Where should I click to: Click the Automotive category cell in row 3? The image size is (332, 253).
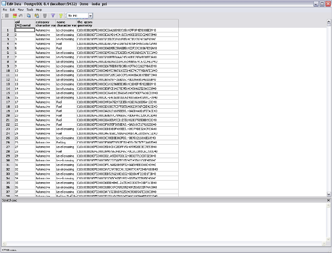coord(46,39)
